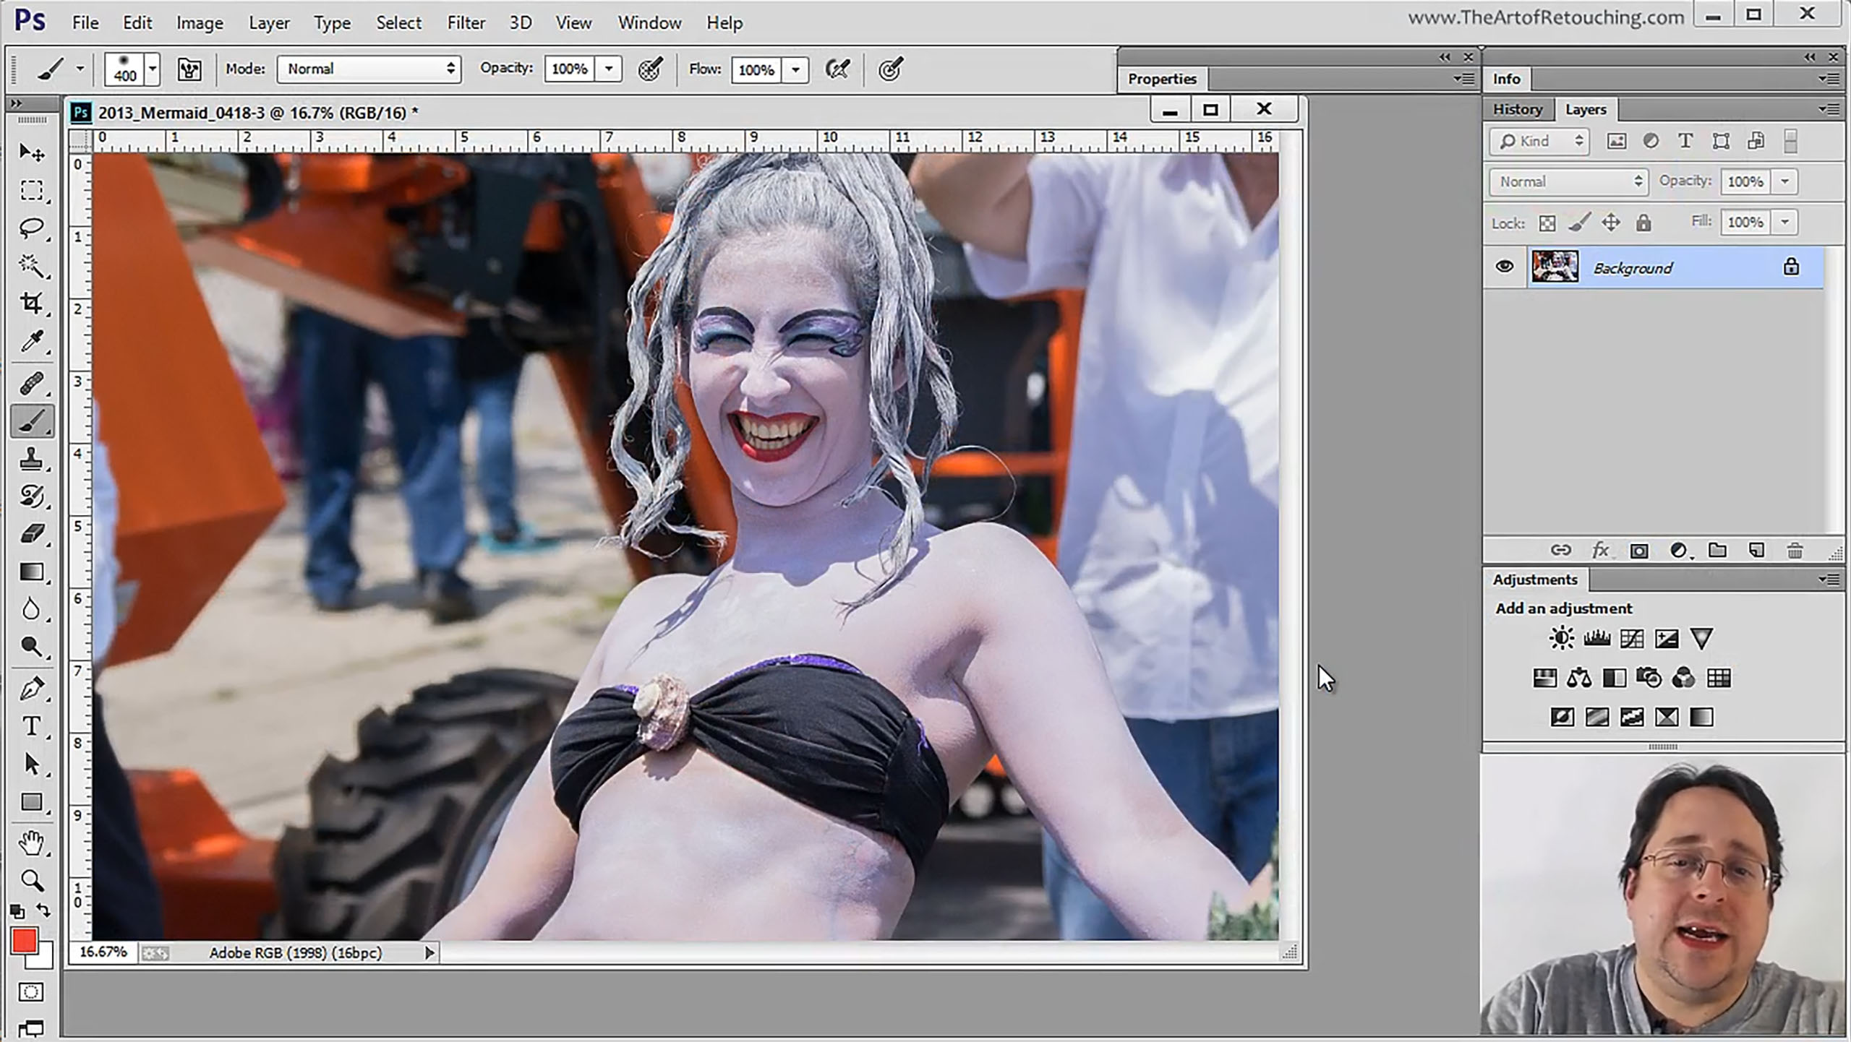Click the delete layer trash icon

[x=1795, y=551]
